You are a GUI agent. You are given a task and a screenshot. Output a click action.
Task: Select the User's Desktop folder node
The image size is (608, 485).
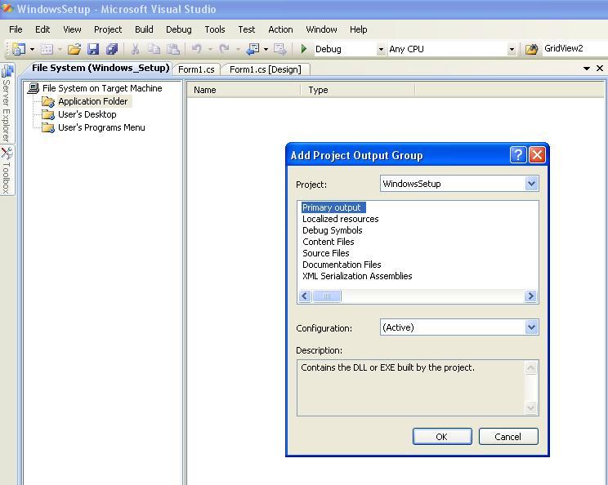coord(87,114)
